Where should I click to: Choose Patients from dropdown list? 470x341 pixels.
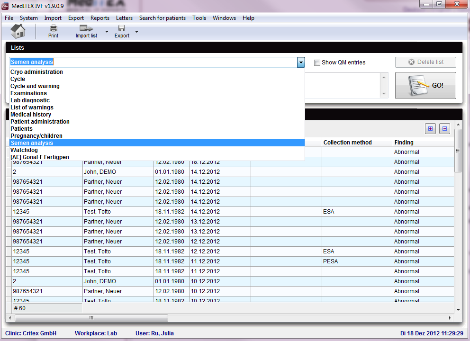coord(157,129)
